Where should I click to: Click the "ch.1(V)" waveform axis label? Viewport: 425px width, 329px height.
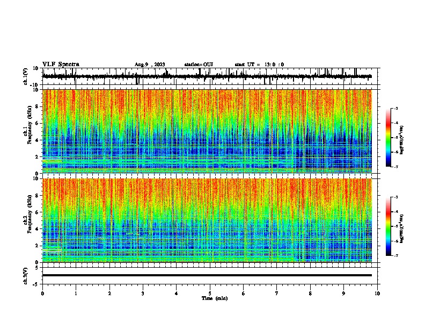click(x=26, y=76)
